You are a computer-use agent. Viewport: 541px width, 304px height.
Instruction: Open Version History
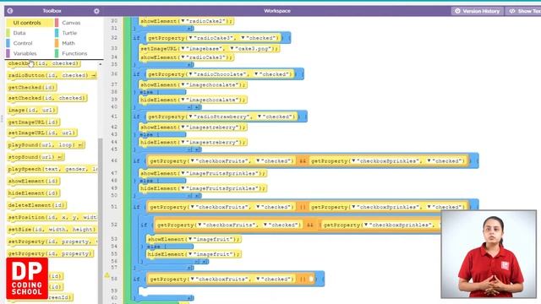pos(478,11)
